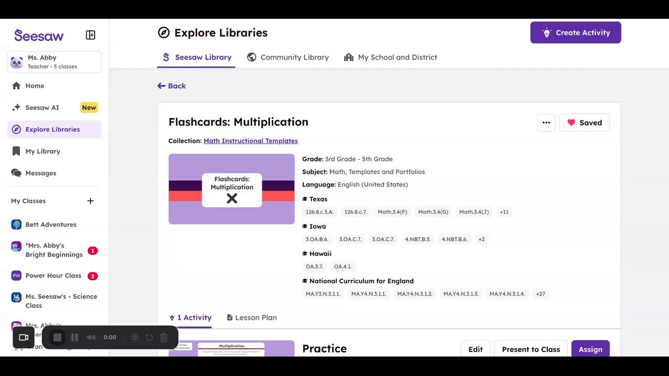Expand Iowa standards with +2
This screenshot has width=669, height=376.
[481, 239]
